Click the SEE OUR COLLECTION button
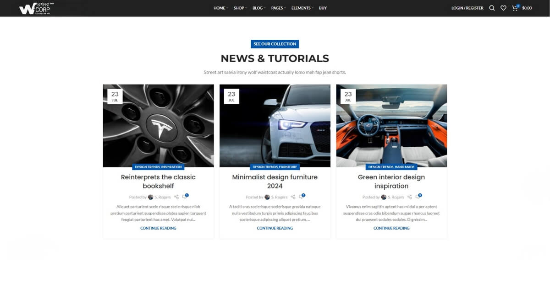This screenshot has width=550, height=288. point(275,43)
